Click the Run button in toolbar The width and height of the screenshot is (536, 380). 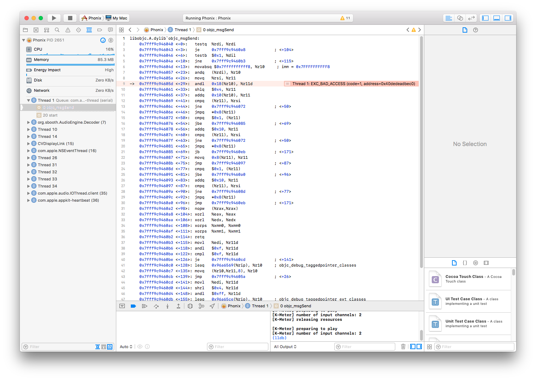[x=54, y=18]
